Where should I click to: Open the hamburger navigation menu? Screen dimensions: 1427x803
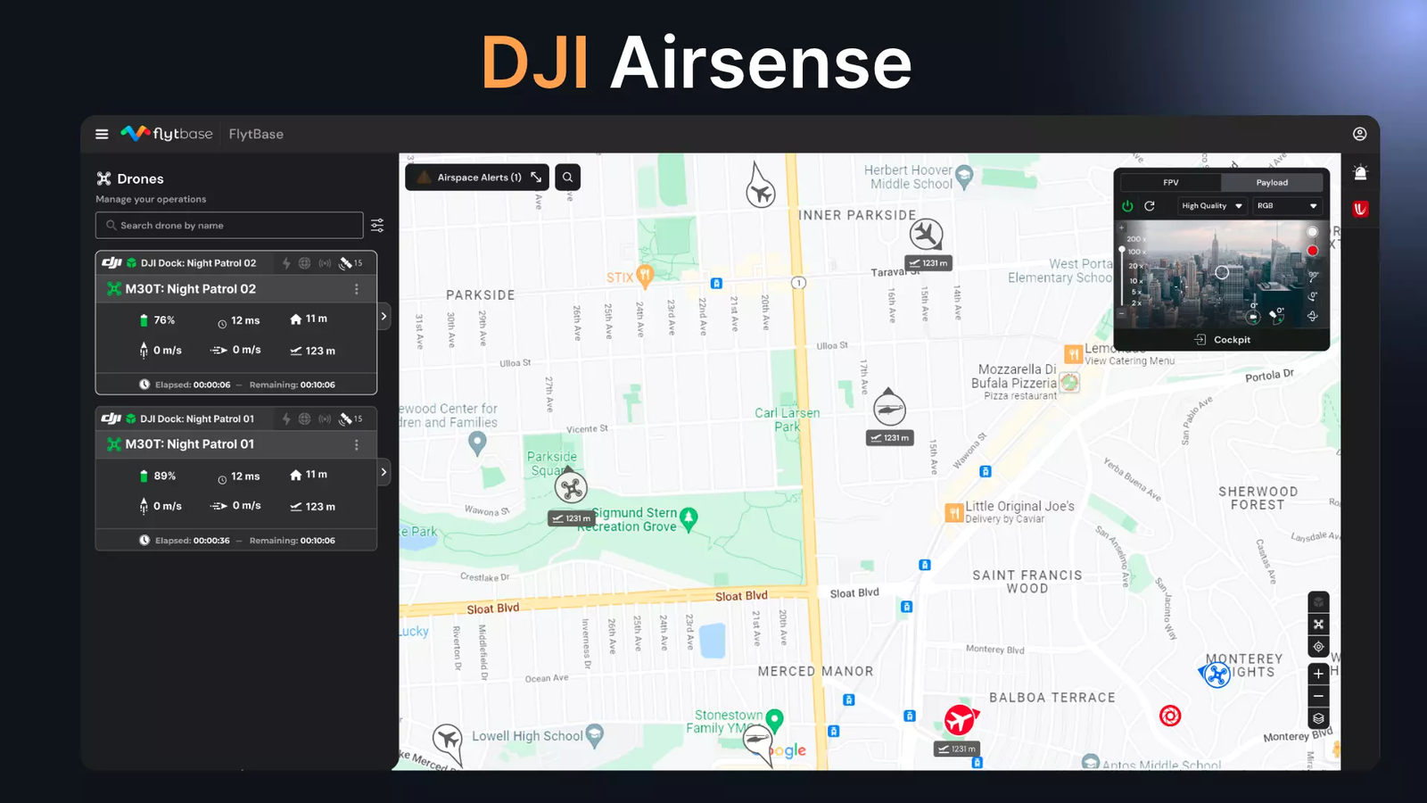(x=102, y=134)
